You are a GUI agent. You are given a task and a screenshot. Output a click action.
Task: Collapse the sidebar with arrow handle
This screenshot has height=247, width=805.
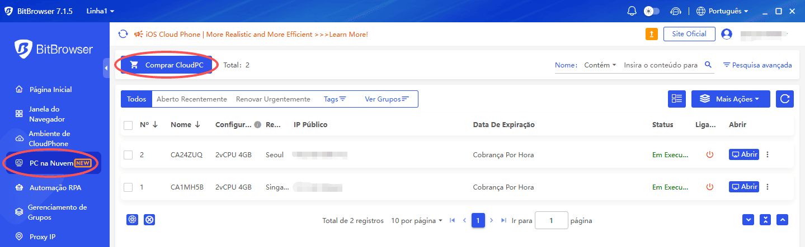pos(106,68)
